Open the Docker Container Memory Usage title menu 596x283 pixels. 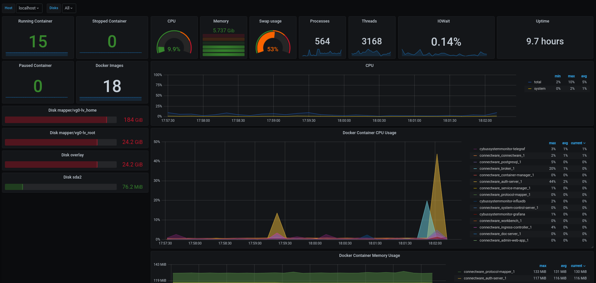coord(369,256)
